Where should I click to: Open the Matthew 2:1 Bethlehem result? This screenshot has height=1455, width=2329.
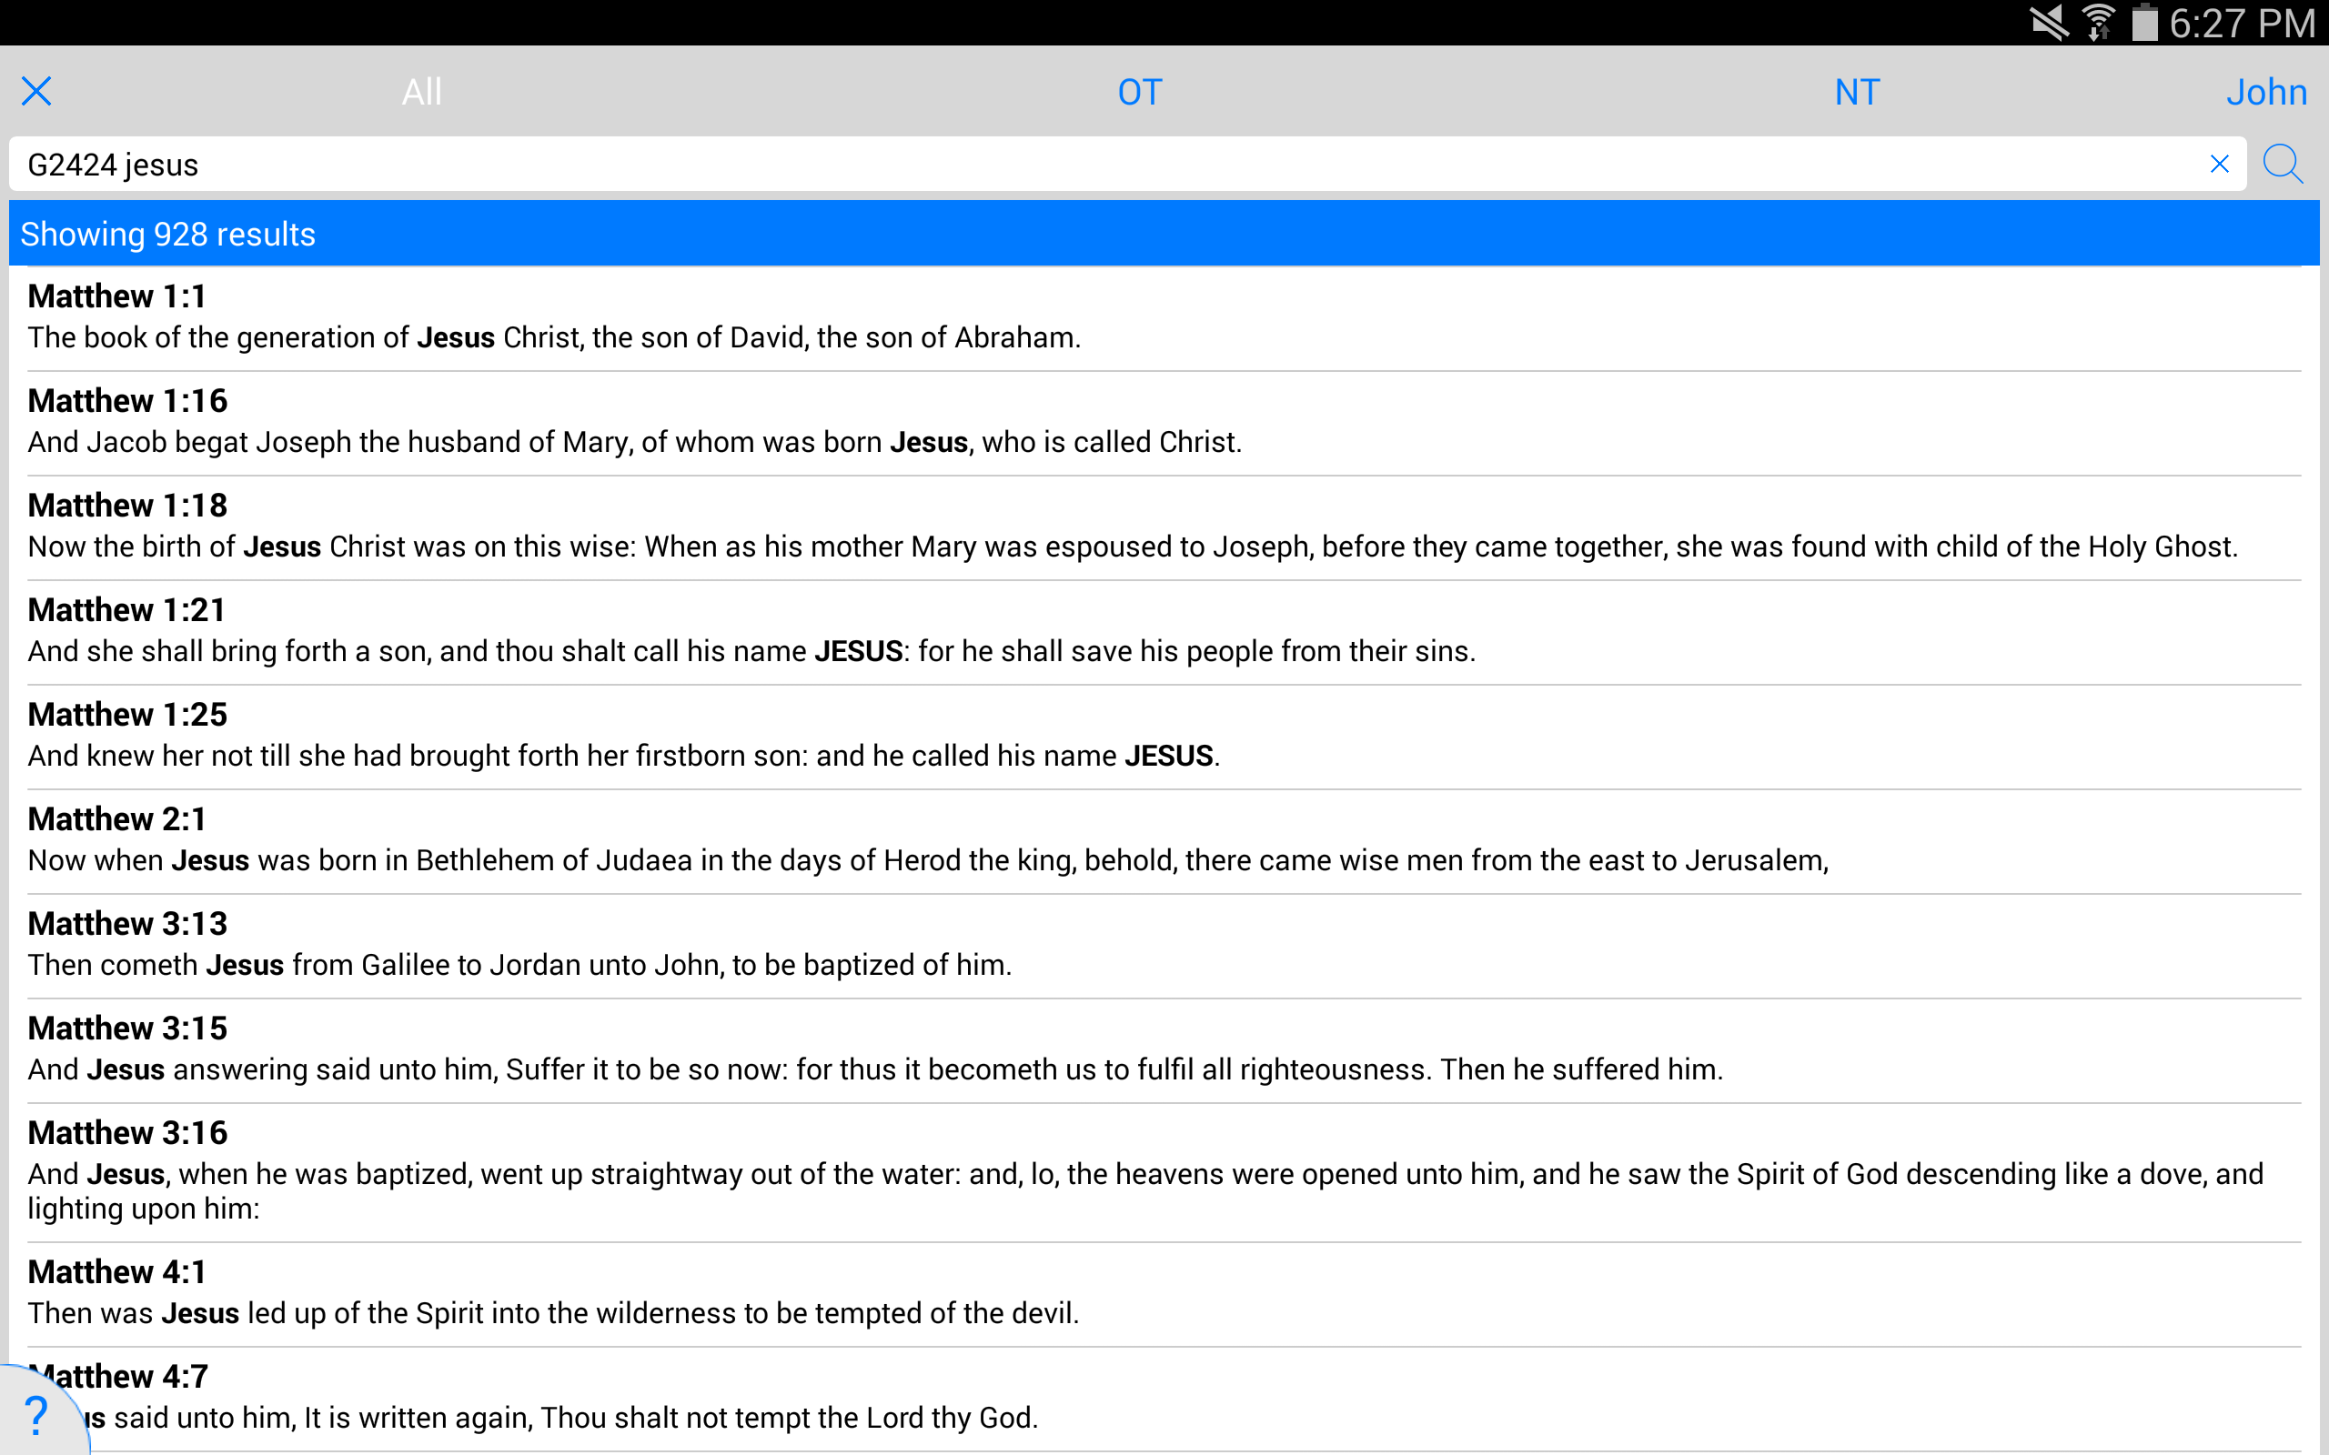(578, 839)
